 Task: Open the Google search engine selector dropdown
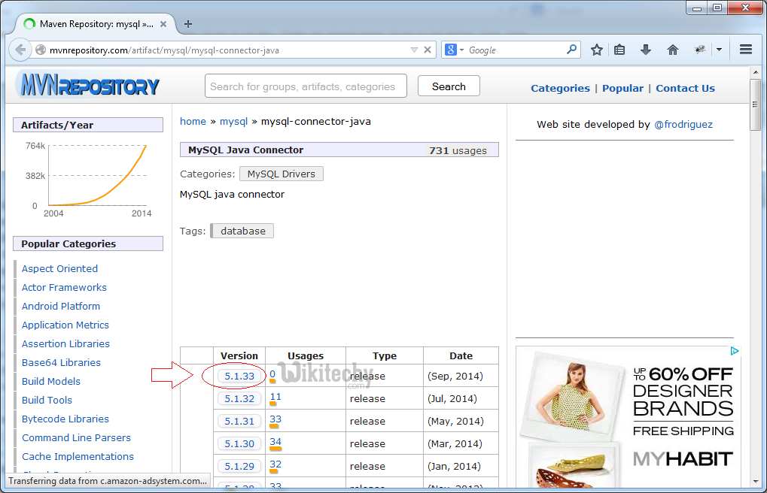pos(454,50)
